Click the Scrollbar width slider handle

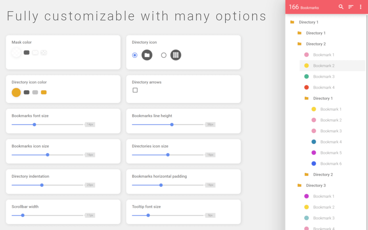(23, 215)
